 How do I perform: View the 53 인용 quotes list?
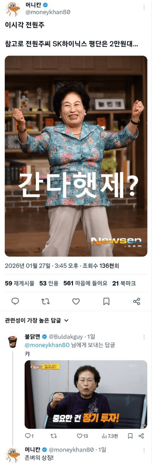point(49,283)
